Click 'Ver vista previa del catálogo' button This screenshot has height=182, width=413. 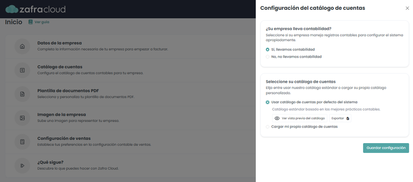[299, 118]
